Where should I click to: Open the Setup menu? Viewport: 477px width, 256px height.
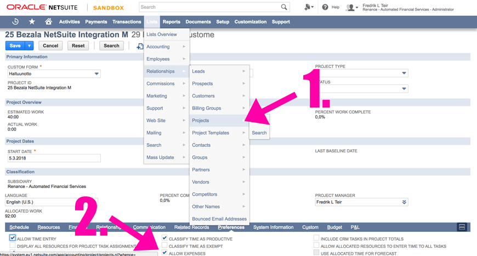coord(223,22)
